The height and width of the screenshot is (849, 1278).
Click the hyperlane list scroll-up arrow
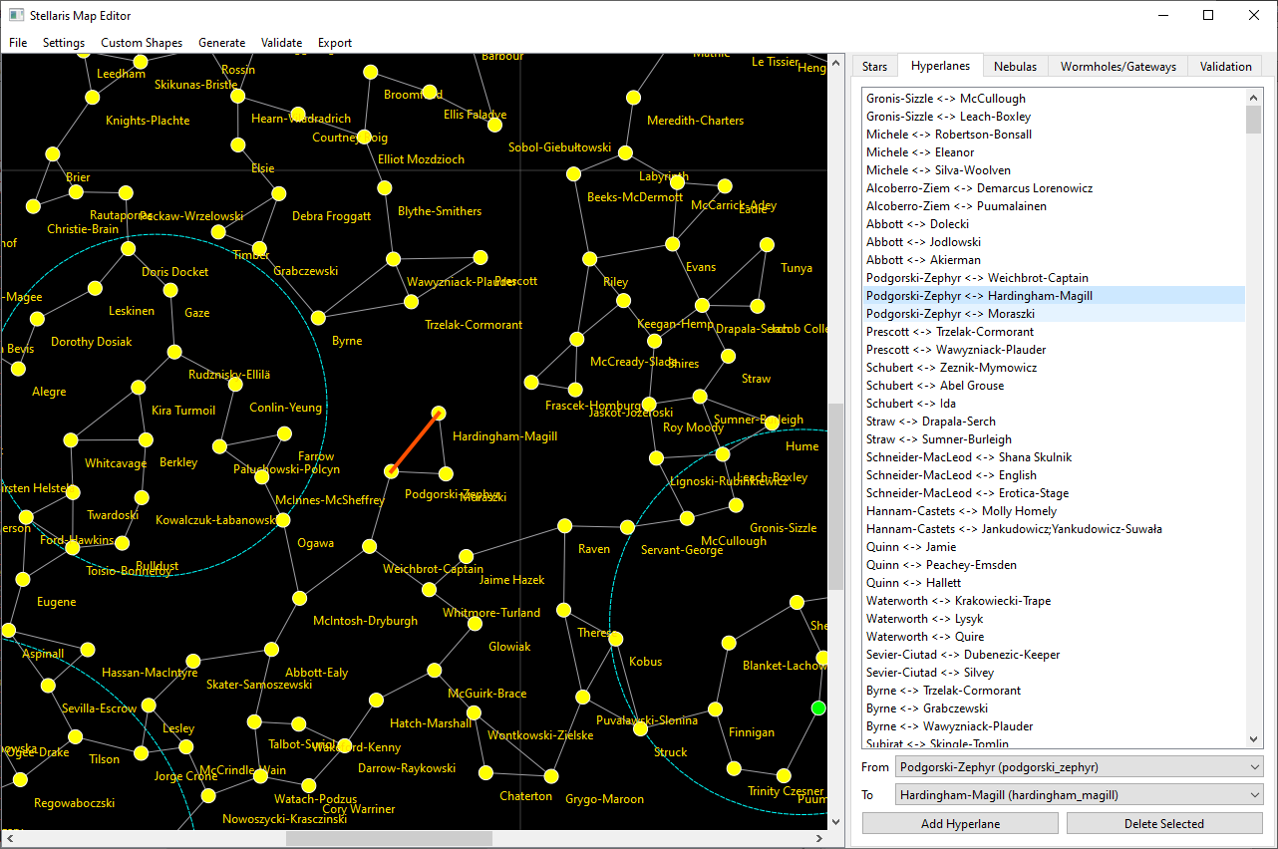click(x=1254, y=96)
